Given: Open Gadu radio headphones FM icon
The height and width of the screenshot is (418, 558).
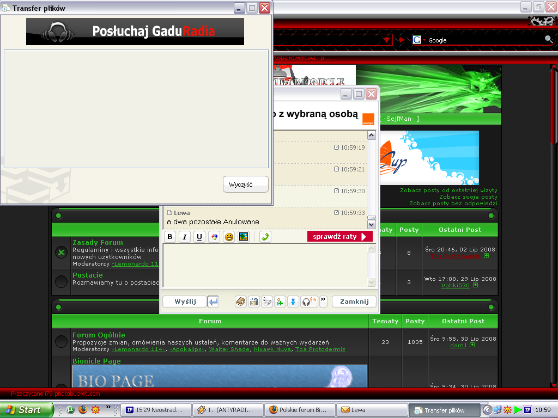Looking at the screenshot, I should click(x=309, y=302).
